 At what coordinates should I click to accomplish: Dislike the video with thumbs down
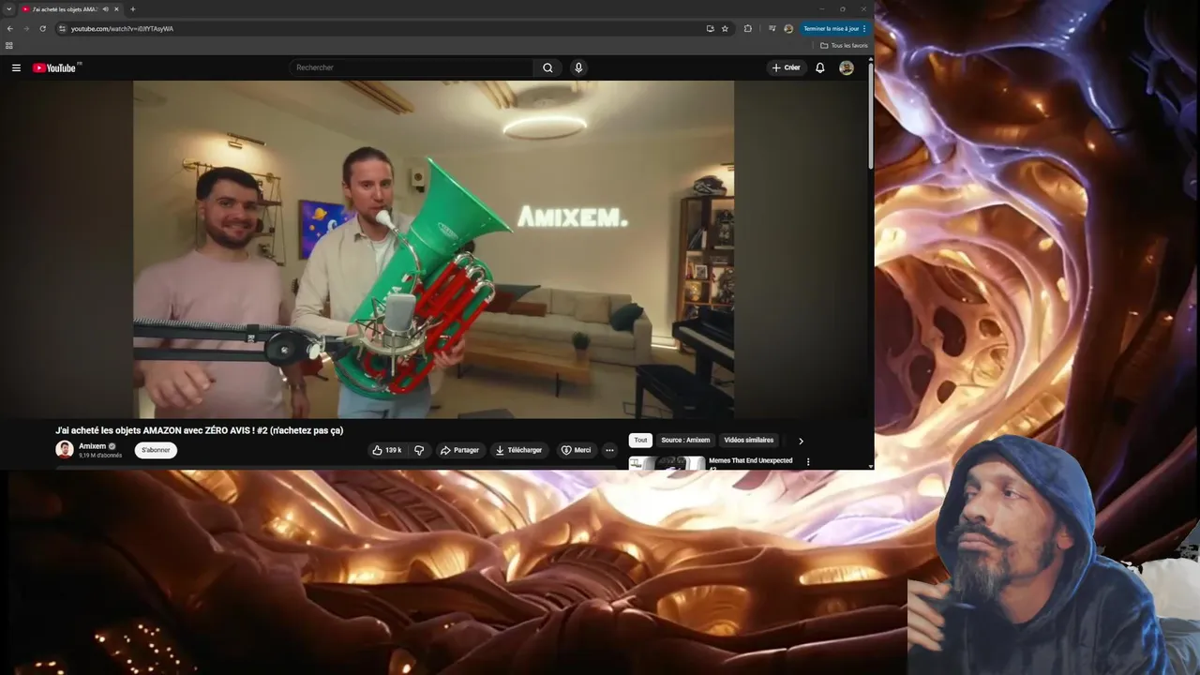pyautogui.click(x=419, y=450)
